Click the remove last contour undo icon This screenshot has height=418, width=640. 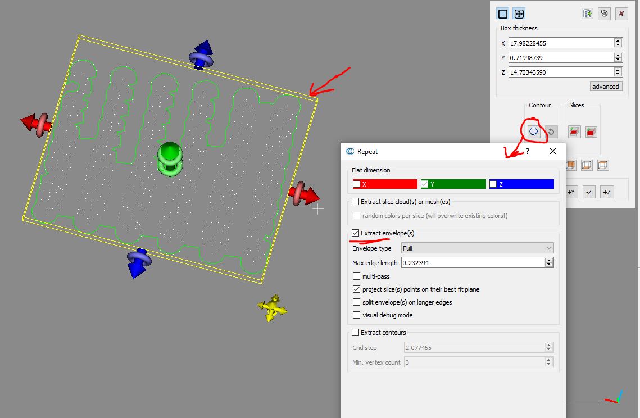(551, 132)
